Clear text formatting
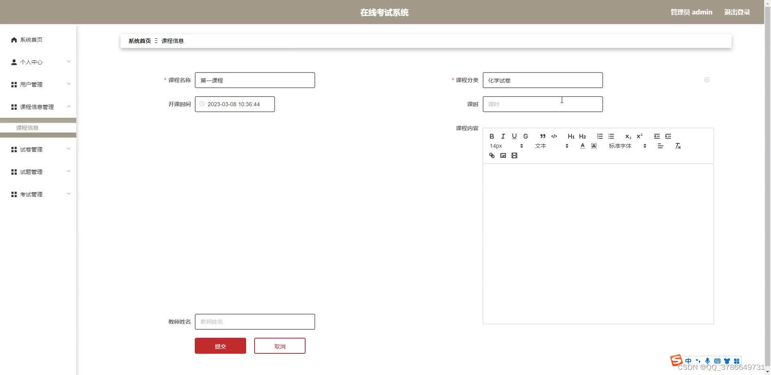 (x=678, y=146)
